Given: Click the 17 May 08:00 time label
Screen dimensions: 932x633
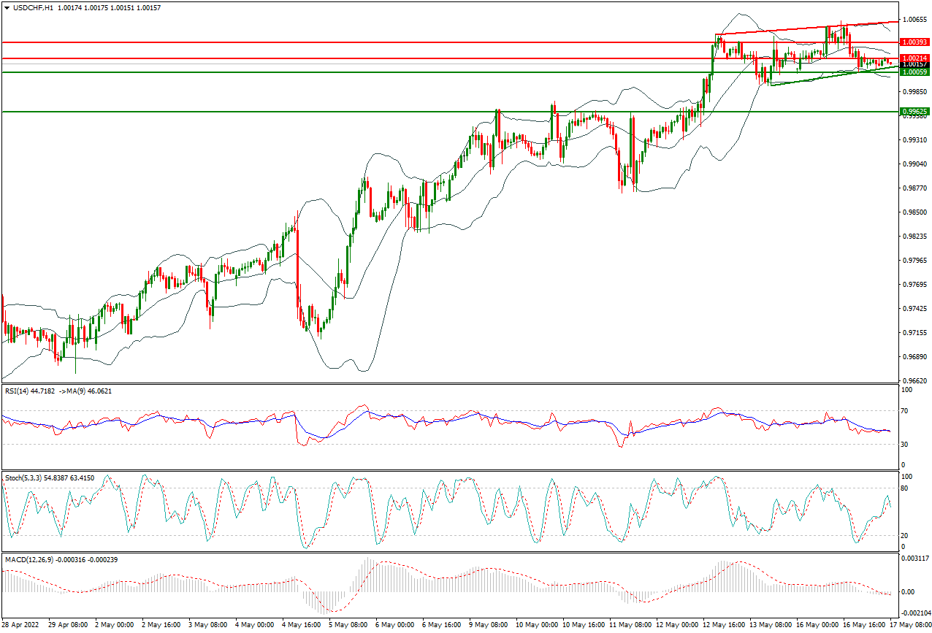Looking at the screenshot, I should [910, 626].
